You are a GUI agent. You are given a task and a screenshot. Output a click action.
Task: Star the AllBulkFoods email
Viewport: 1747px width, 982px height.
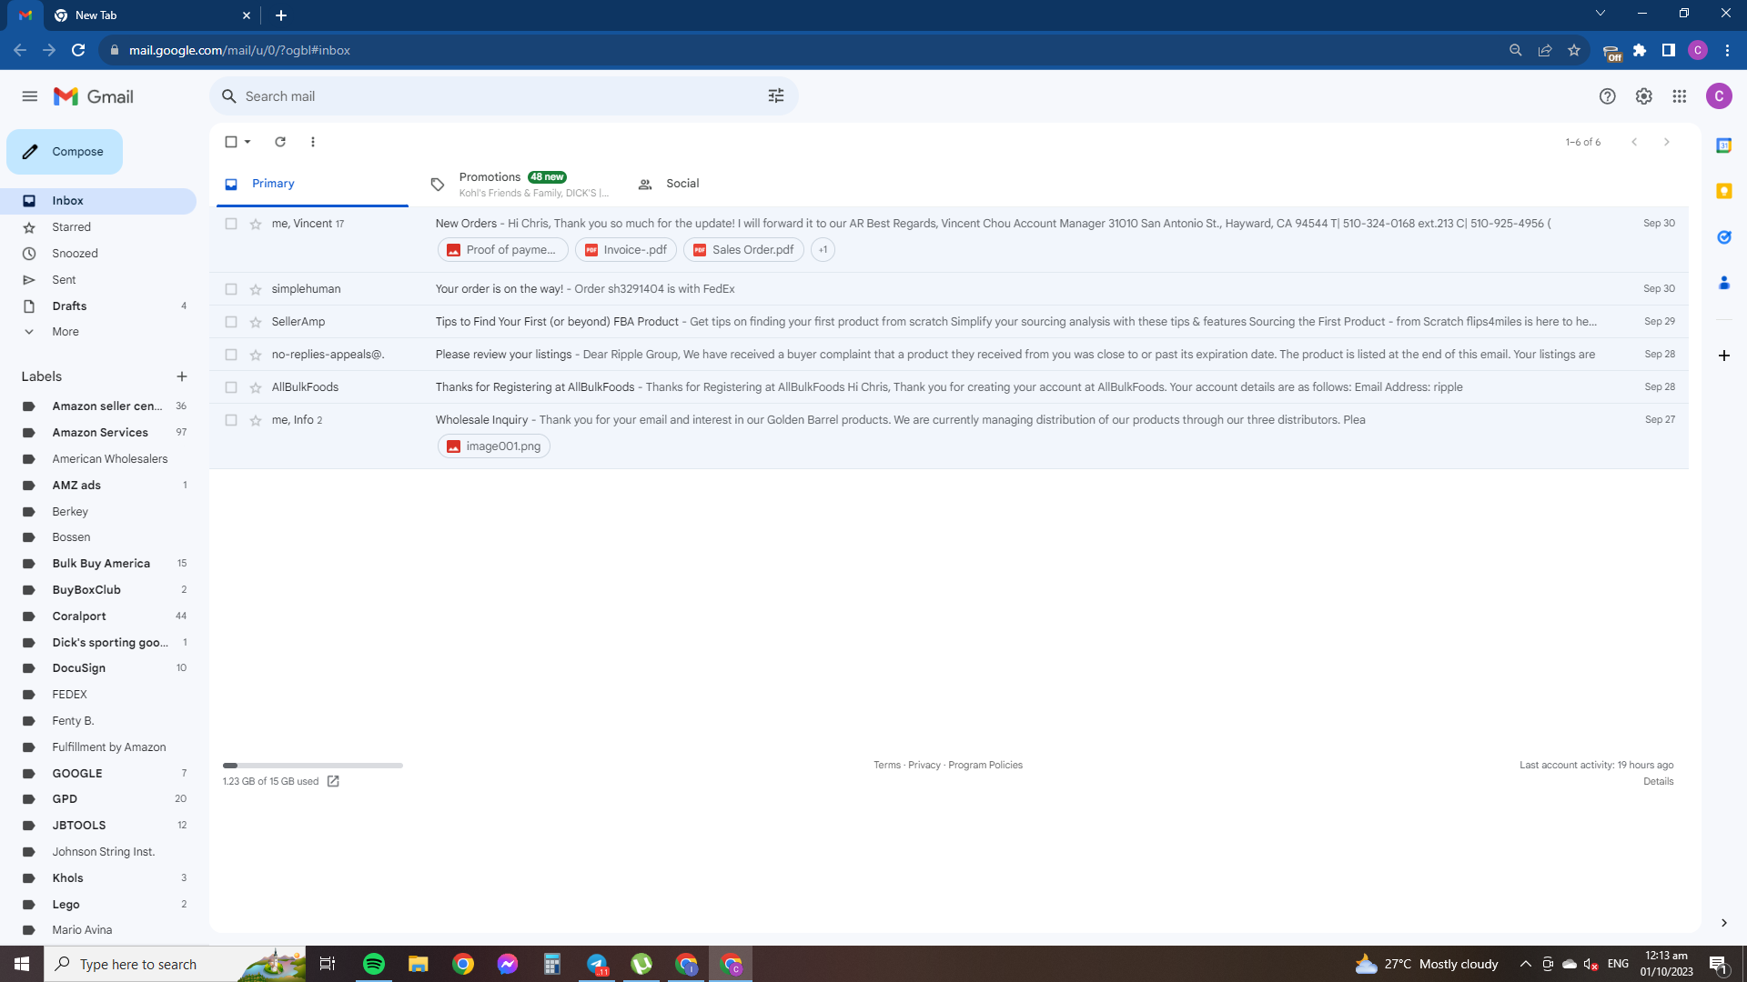pos(256,387)
